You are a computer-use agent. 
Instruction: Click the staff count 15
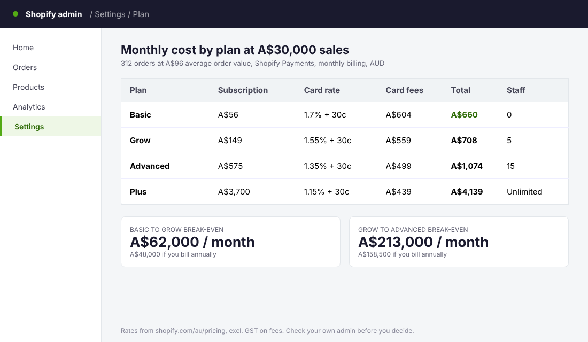[x=510, y=166]
